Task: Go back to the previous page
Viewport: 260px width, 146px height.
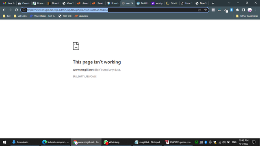Action: click(4, 10)
